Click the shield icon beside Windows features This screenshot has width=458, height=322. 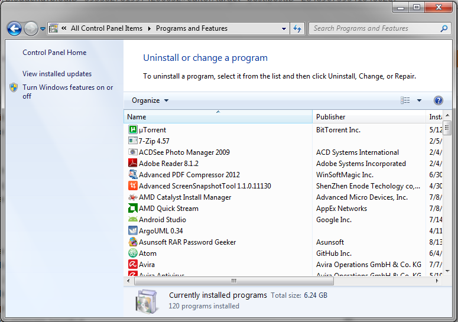click(14, 87)
